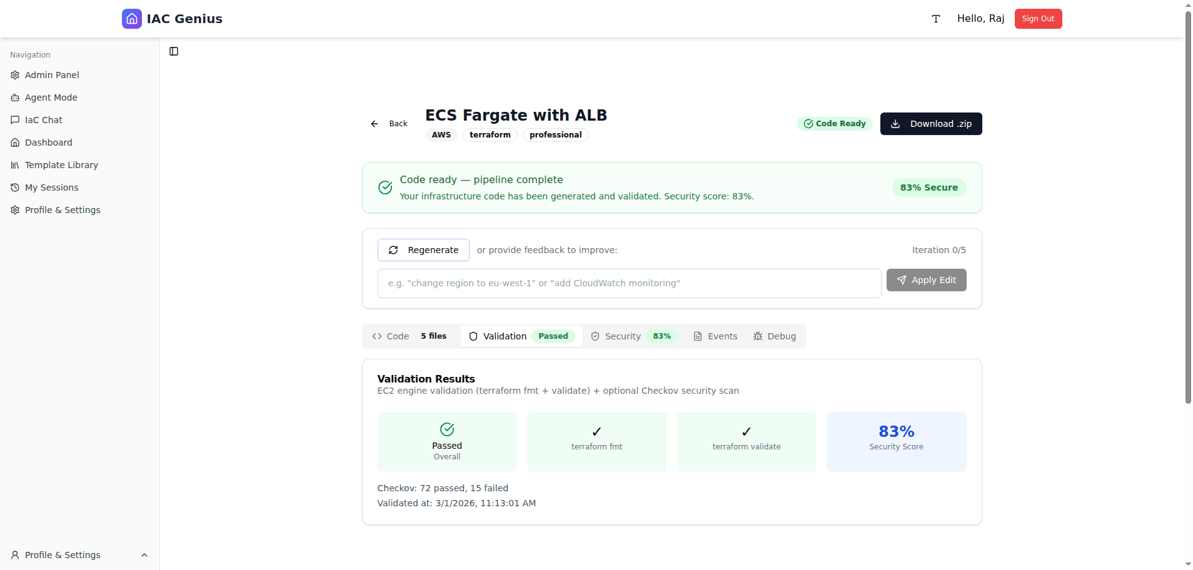Toggle the sidebar panel icon
The image size is (1193, 570).
click(x=174, y=51)
